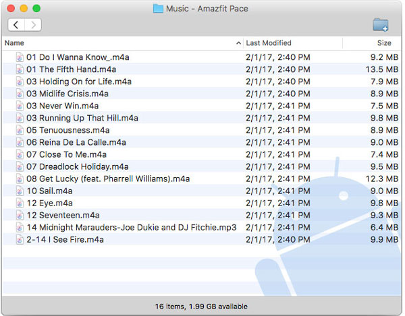Click the 7.9 MB size value

coord(384,82)
